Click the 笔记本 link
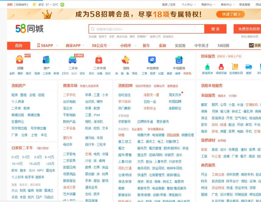Screen dimensions: 261x202 click(x=68, y=108)
